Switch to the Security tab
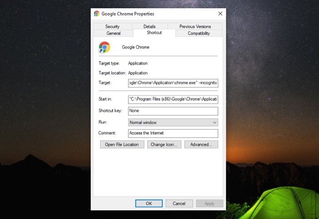The width and height of the screenshot is (319, 219). [113, 27]
